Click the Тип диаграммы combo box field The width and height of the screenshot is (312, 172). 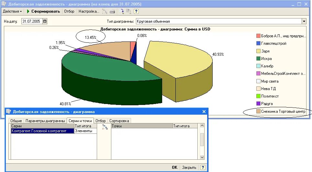219,21
